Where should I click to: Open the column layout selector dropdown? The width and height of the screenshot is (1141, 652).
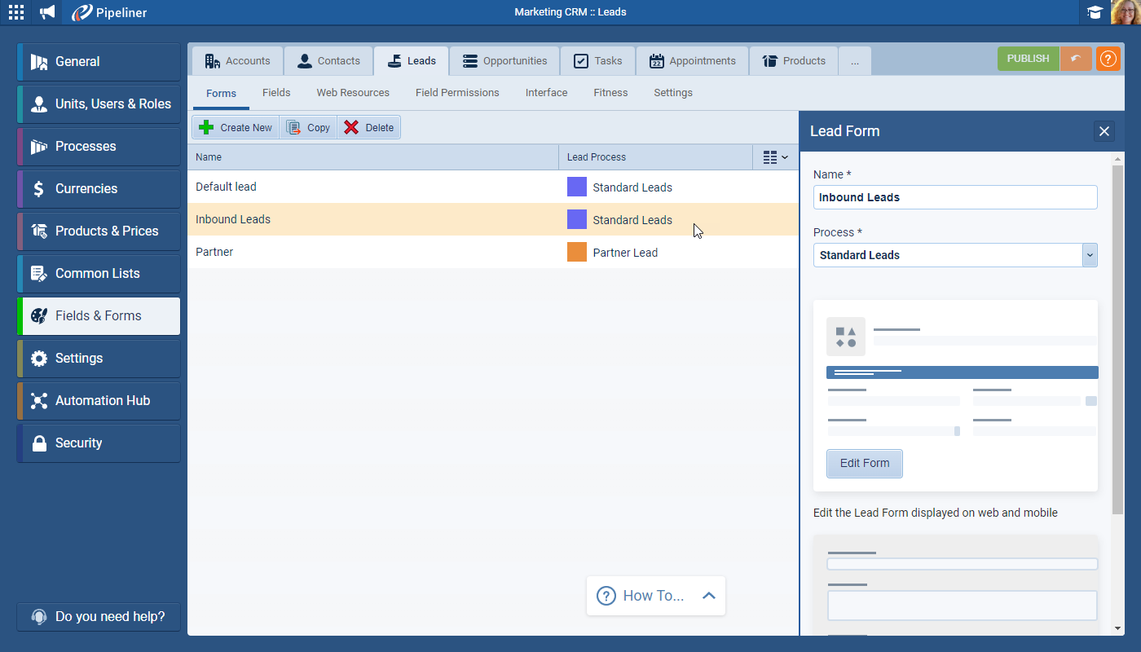point(775,157)
